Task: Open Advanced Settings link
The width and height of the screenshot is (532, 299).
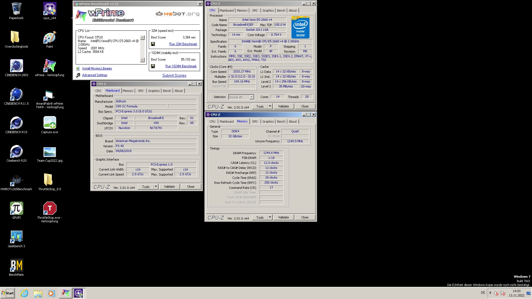Action: click(94, 75)
